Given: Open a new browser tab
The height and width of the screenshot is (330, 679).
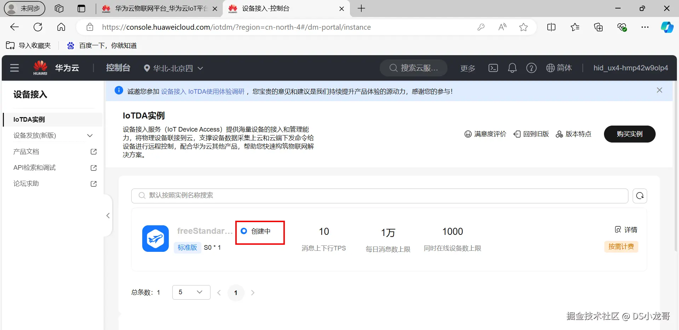Looking at the screenshot, I should pos(361,8).
